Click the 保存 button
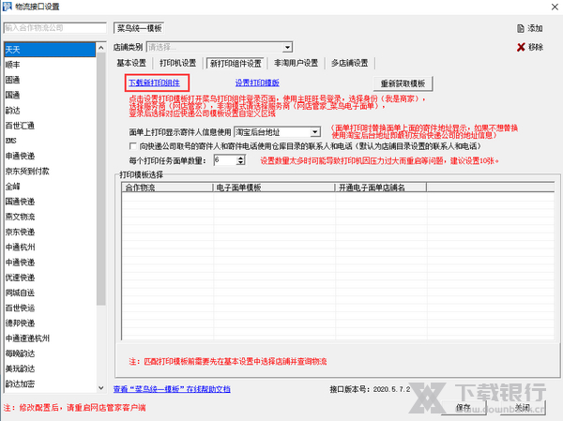The width and height of the screenshot is (563, 421). coord(463,407)
